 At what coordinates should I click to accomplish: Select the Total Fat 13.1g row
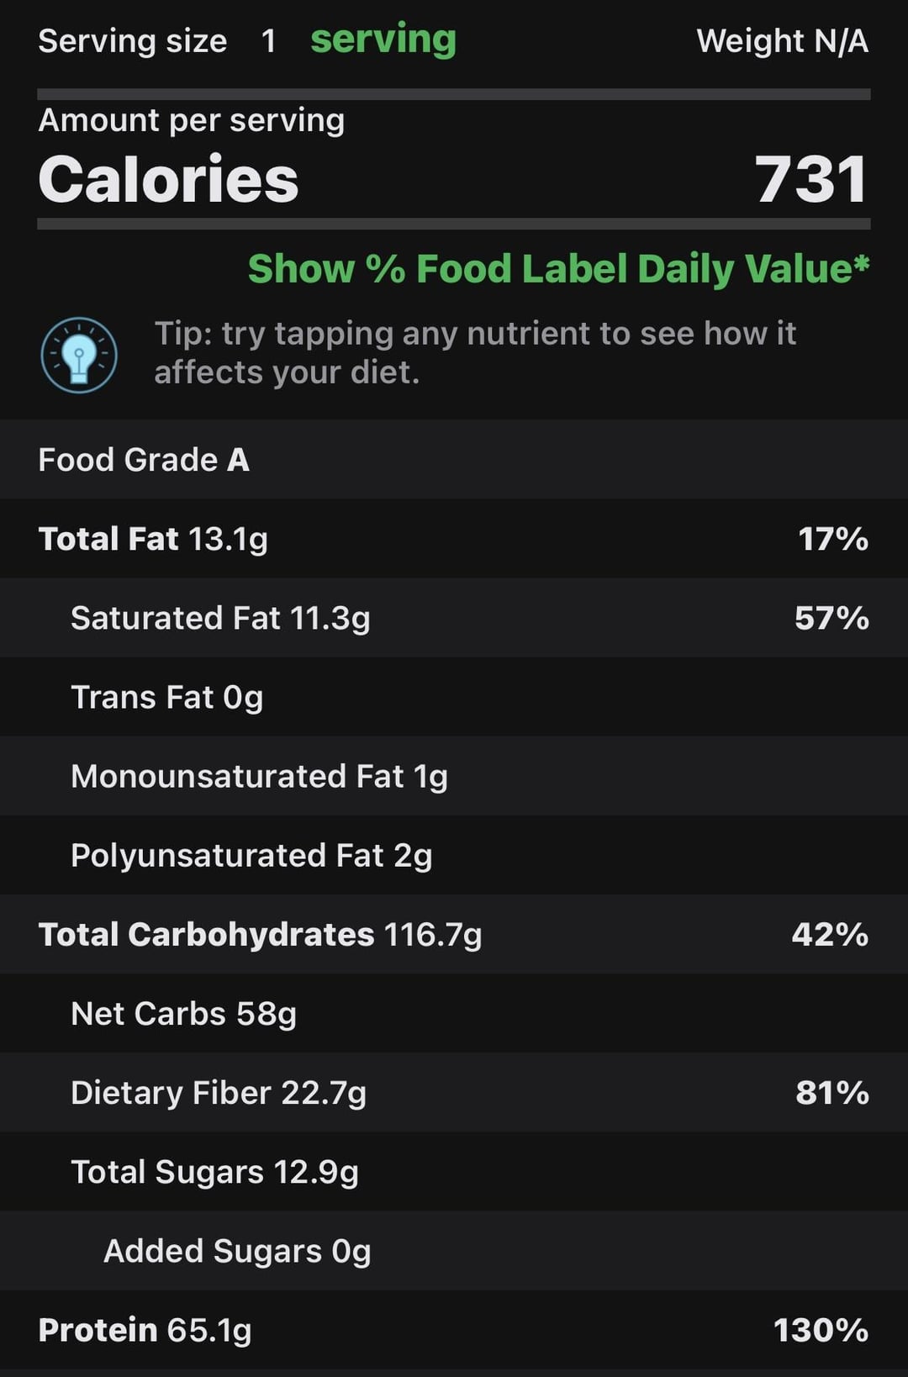point(454,539)
